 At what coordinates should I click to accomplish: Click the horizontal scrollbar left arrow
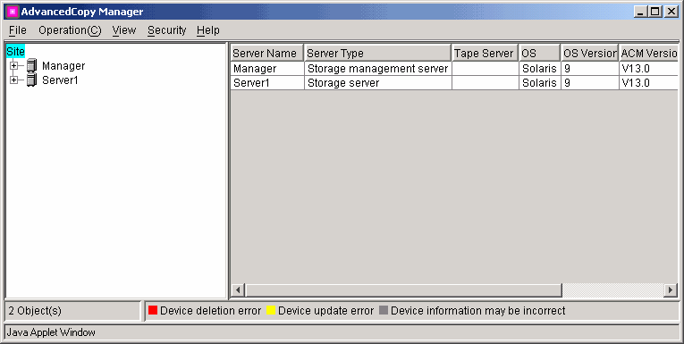[x=238, y=289]
